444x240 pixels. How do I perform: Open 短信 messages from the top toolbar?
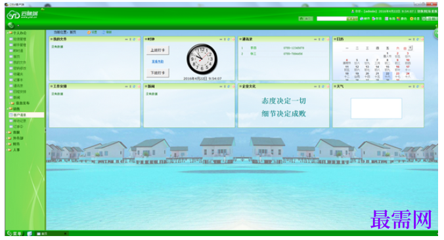click(x=377, y=18)
